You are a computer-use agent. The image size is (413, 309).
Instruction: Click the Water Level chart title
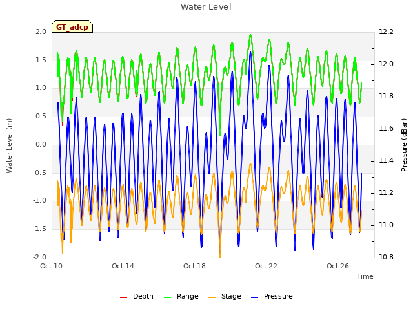tap(206, 7)
